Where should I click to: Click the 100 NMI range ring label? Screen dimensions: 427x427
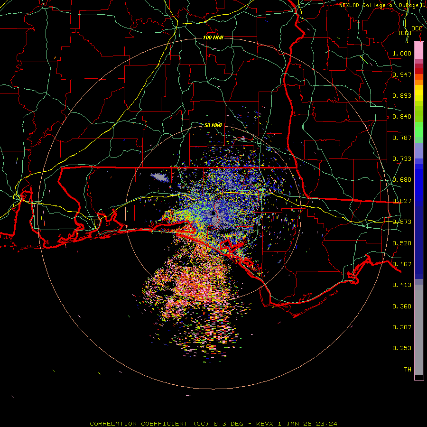[x=213, y=37]
